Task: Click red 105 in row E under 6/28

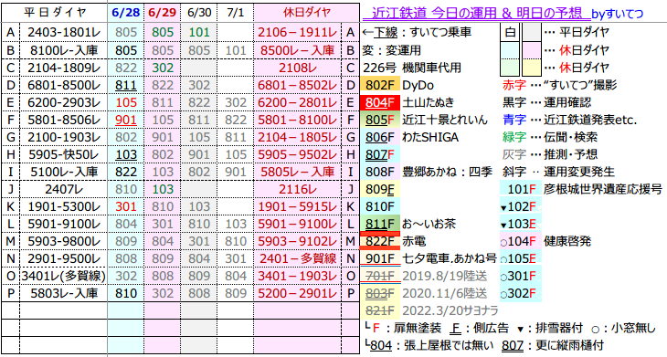Action: coord(126,102)
